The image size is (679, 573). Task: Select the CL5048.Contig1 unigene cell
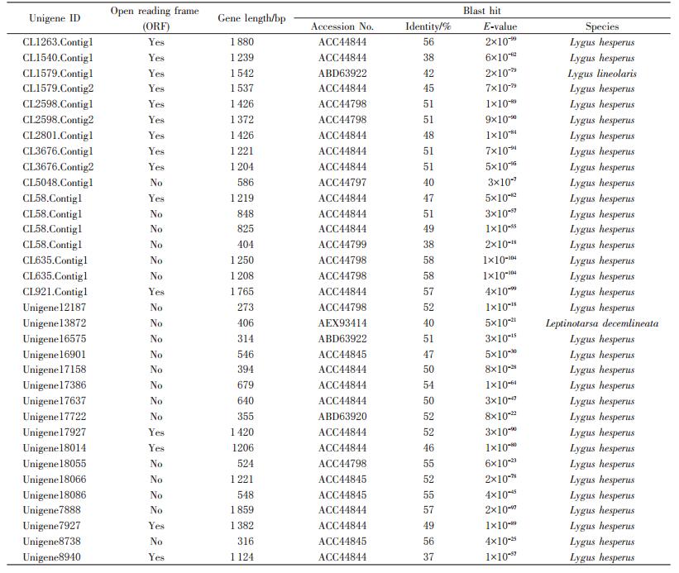pyautogui.click(x=58, y=183)
